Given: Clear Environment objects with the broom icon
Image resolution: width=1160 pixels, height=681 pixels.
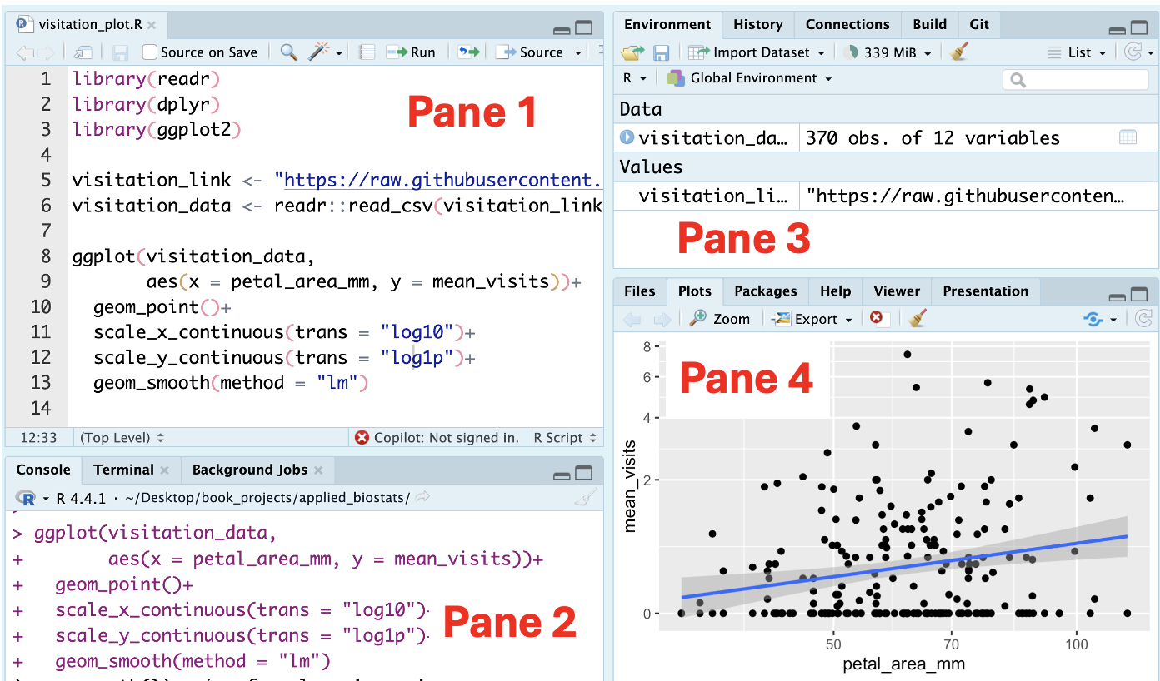Looking at the screenshot, I should (959, 52).
